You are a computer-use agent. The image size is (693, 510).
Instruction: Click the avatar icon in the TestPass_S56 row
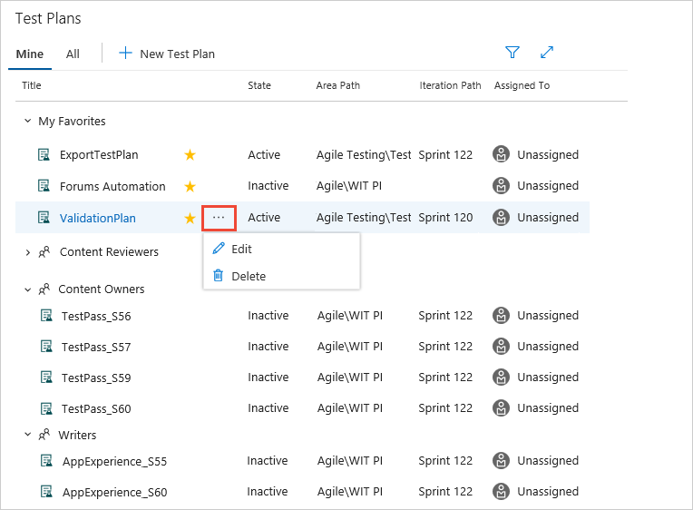tap(501, 316)
